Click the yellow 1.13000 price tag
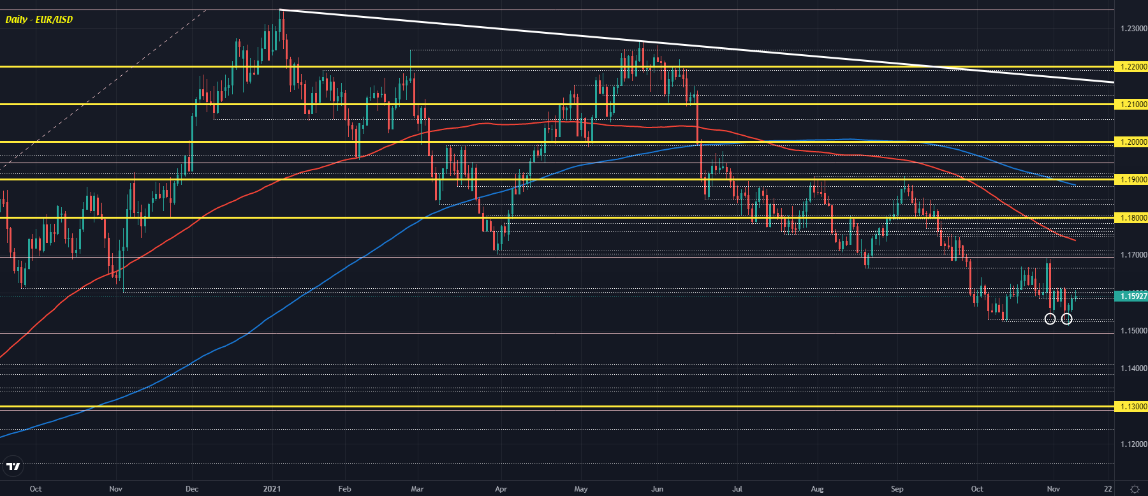The height and width of the screenshot is (496, 1148). point(1131,406)
